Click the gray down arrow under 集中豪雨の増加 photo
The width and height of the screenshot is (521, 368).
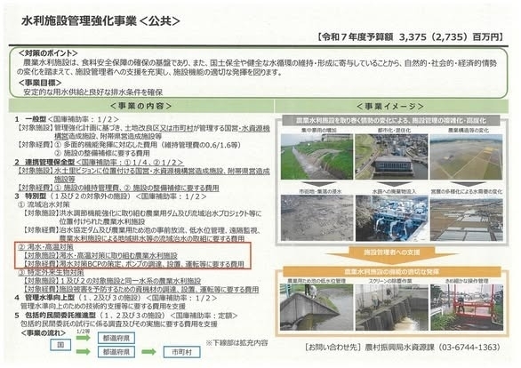coord(317,185)
